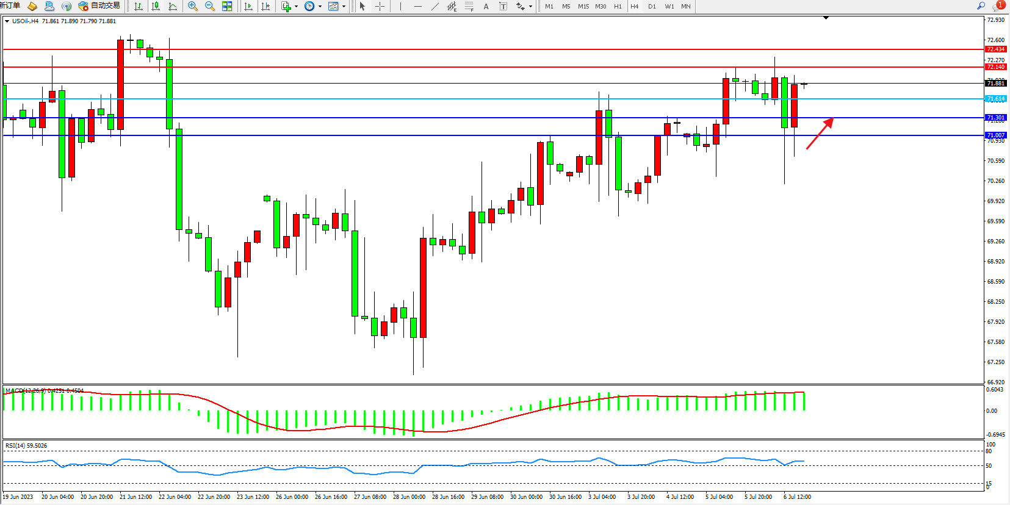Click the 自动交易 auto trading button

(99, 6)
